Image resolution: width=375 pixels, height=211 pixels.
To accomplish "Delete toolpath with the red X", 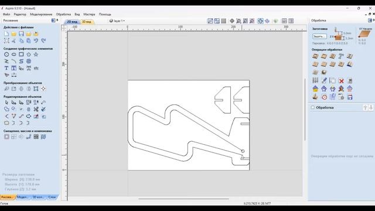I will point(341,81).
